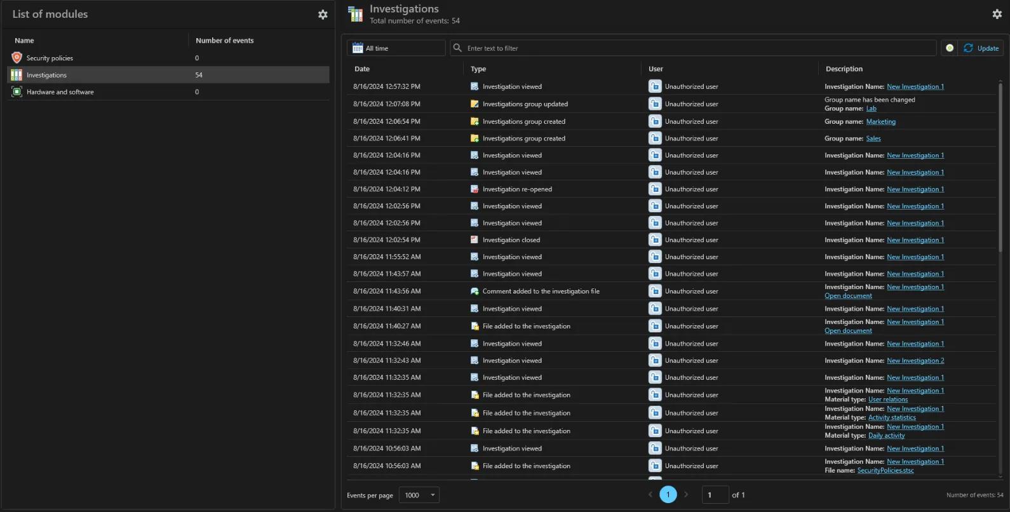Click the Investigation closed type icon
This screenshot has width=1010, height=512.
475,239
